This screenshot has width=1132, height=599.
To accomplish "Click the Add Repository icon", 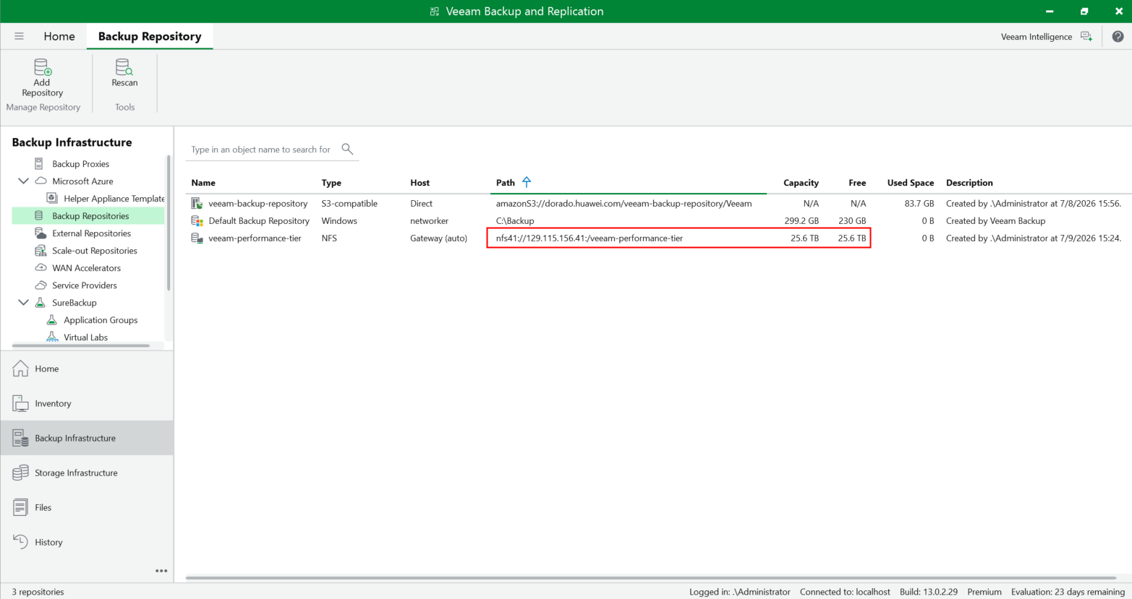I will pos(43,67).
